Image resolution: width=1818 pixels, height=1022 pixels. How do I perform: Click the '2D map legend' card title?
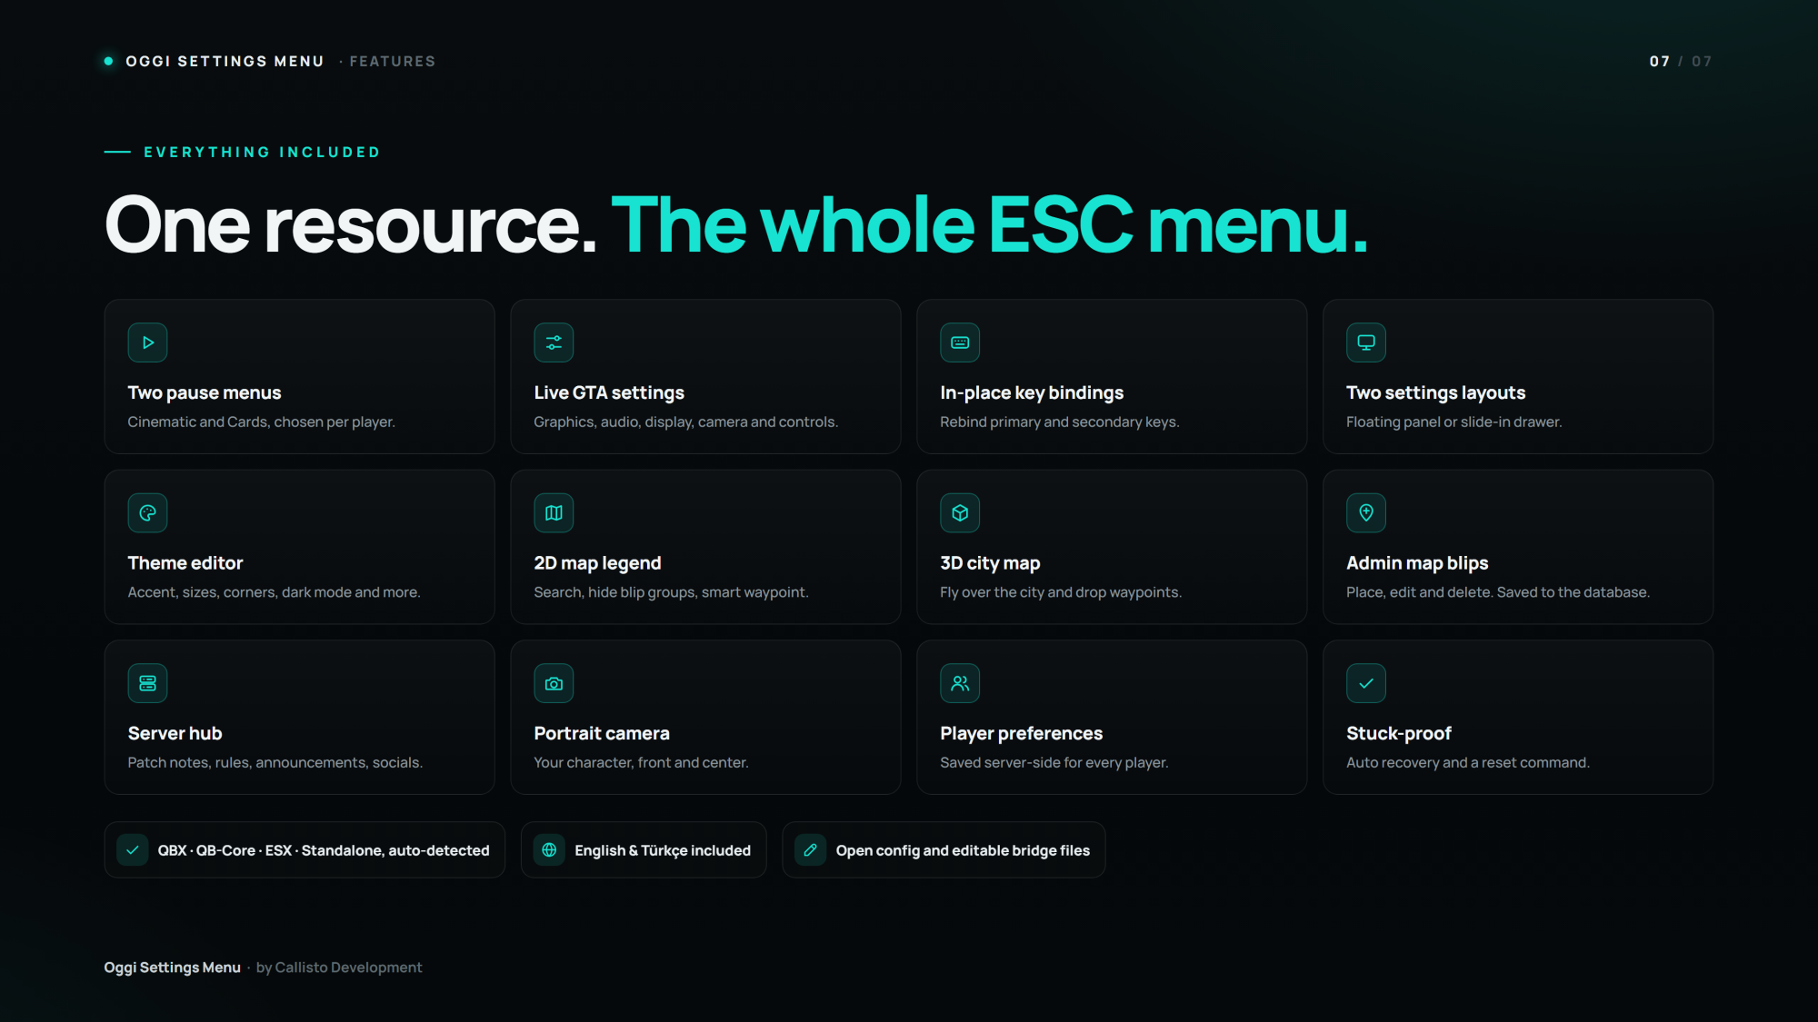coord(597,563)
